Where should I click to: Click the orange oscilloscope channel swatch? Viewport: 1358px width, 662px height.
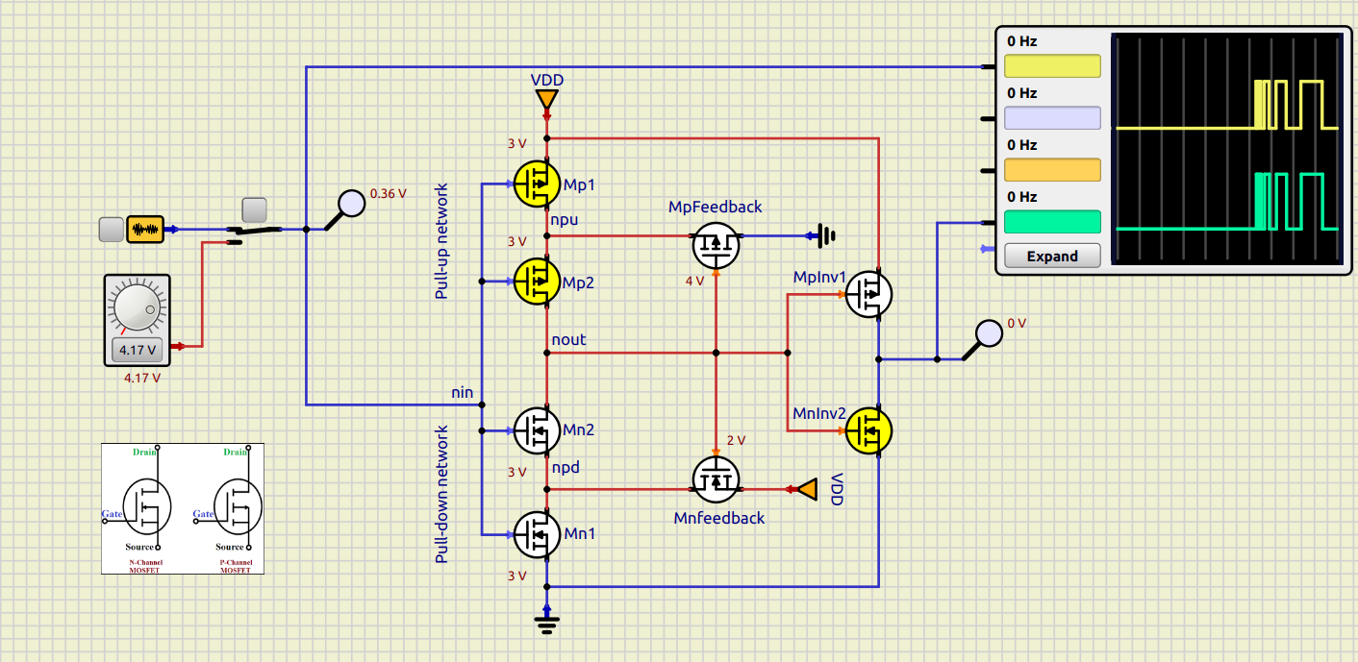(1051, 170)
